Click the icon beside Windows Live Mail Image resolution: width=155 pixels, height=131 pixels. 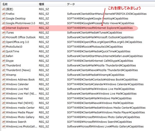point(3,89)
